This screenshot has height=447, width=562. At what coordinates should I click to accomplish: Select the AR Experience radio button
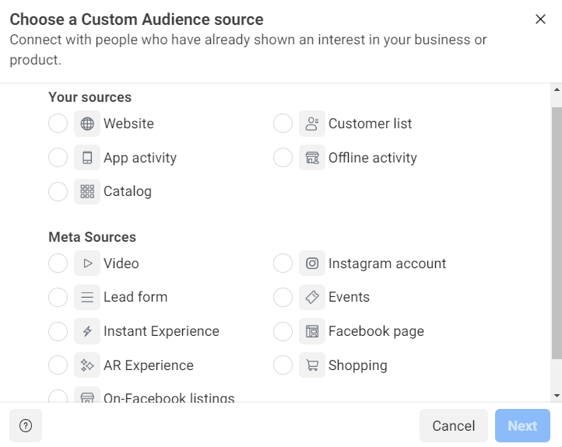click(x=58, y=365)
